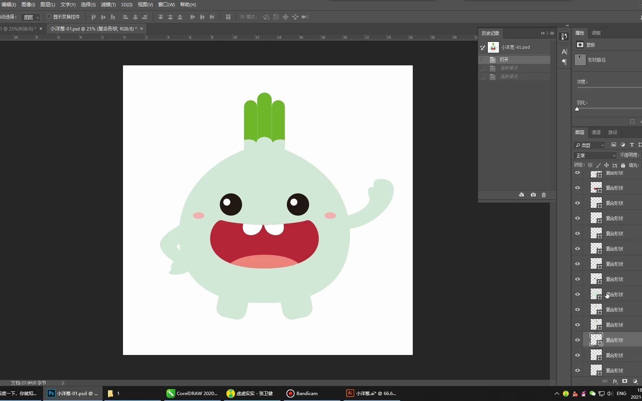Open the 图层 auto-select dropdown in options bar

point(30,17)
